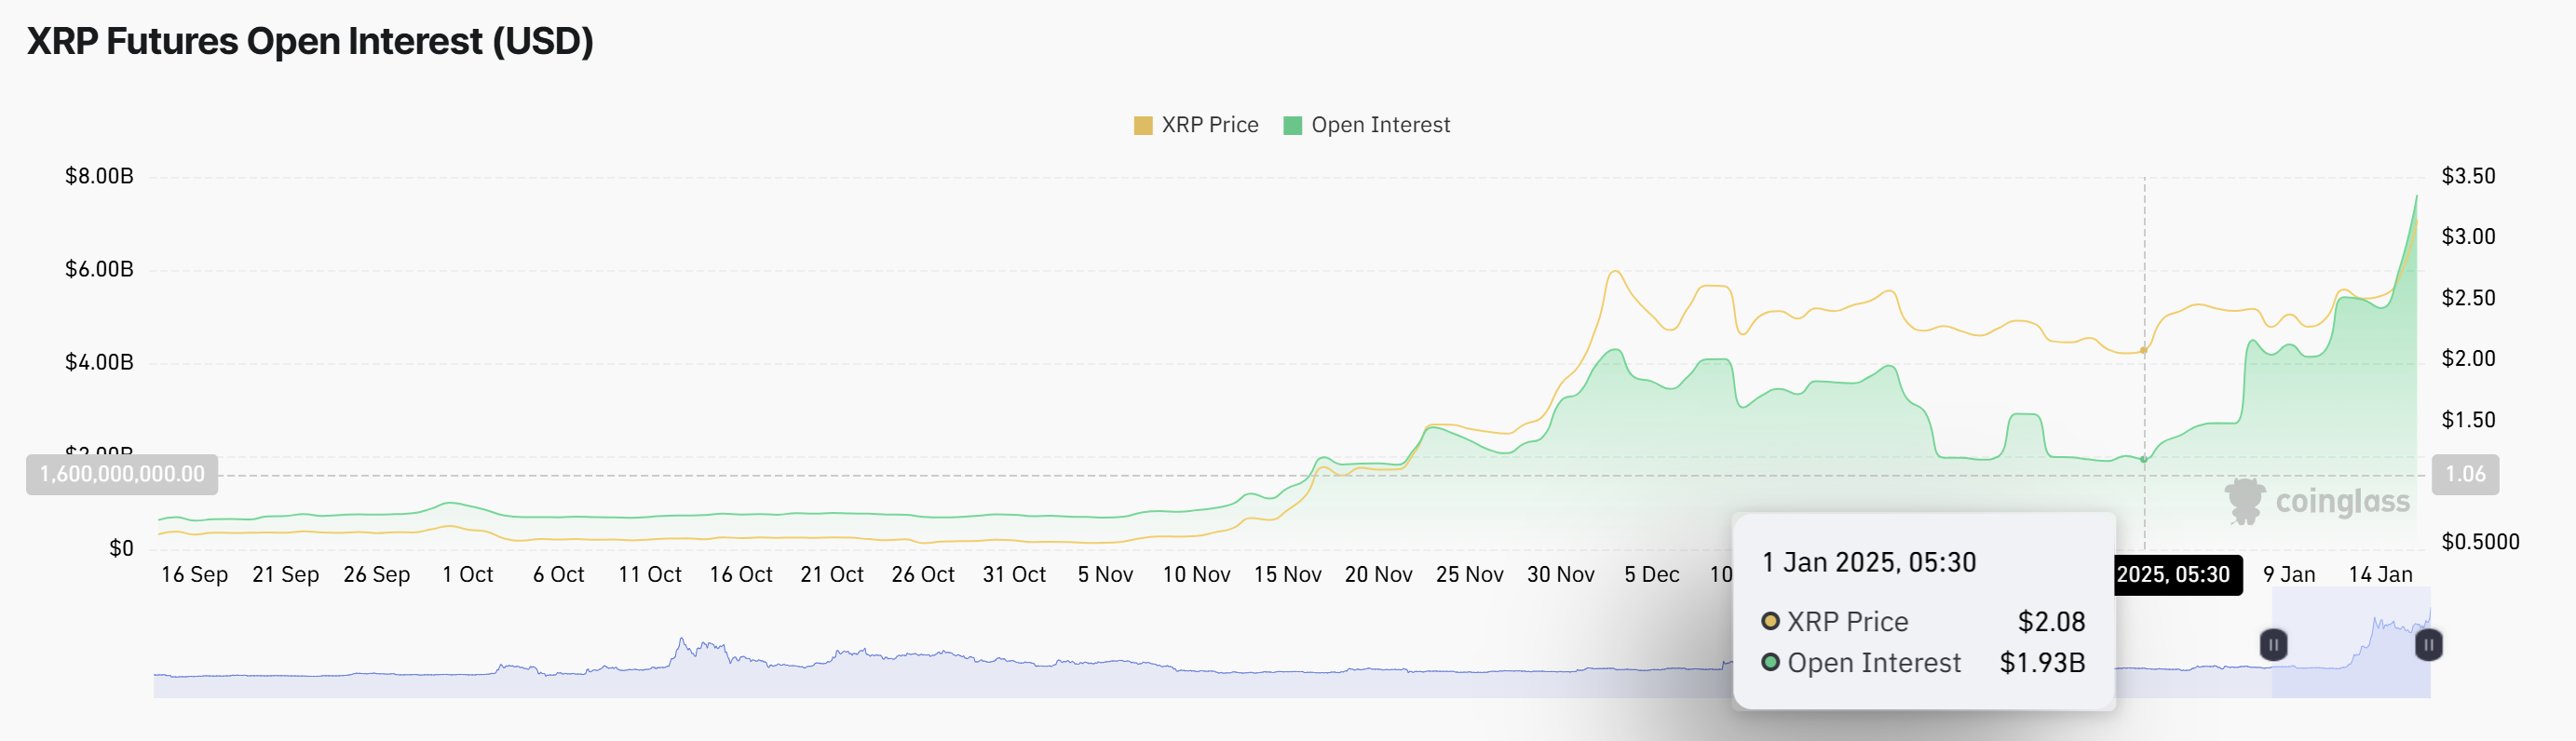
Task: Click the 1 Oct date label
Action: (468, 575)
